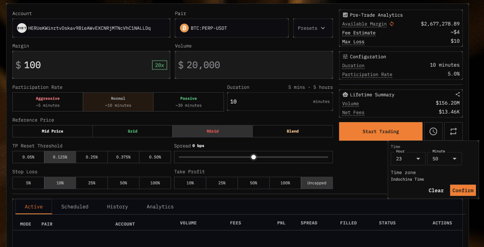The height and width of the screenshot is (247, 484).
Task: Set TP Reset Threshold to 0.375%
Action: click(x=123, y=157)
